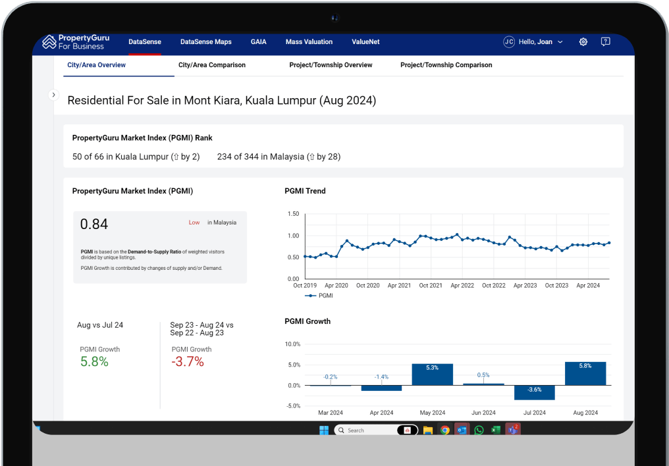Open the DataSense menu
This screenshot has width=669, height=466.
pyautogui.click(x=145, y=41)
